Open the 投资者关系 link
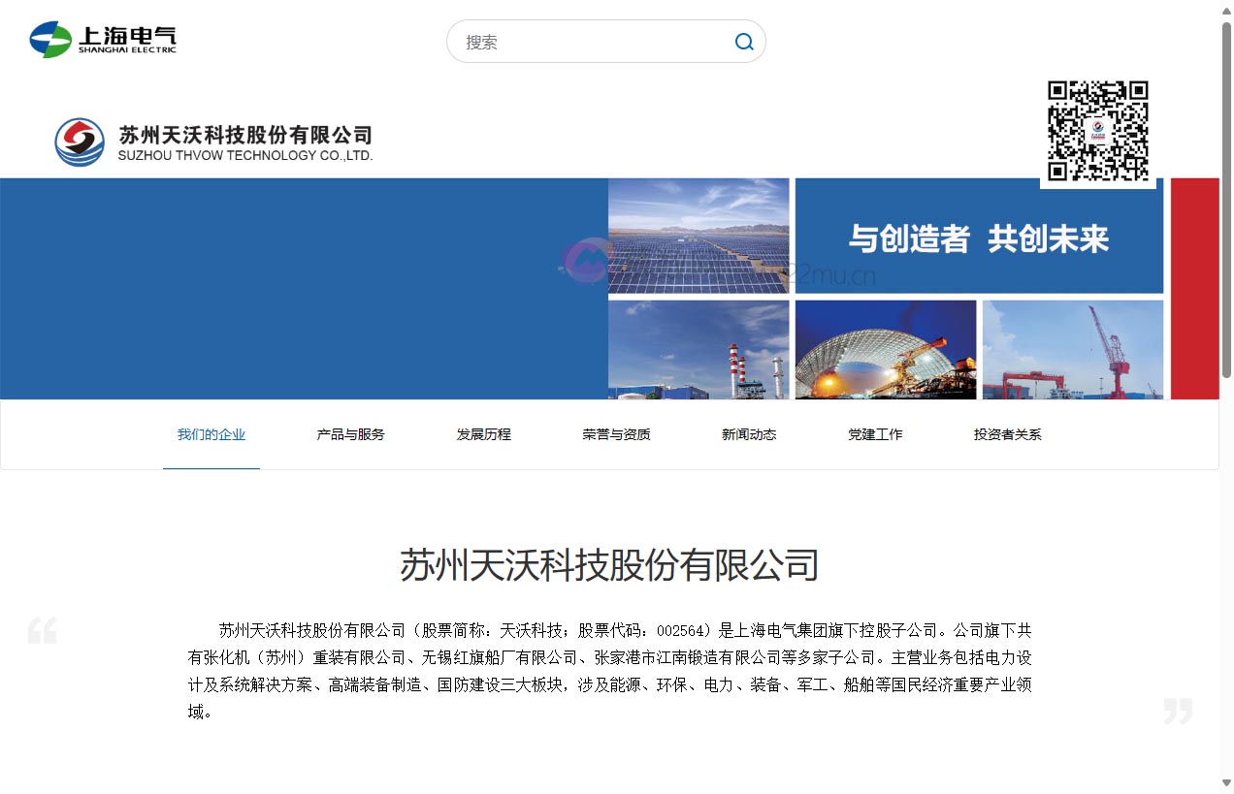Image resolution: width=1234 pixels, height=794 pixels. coord(1008,434)
